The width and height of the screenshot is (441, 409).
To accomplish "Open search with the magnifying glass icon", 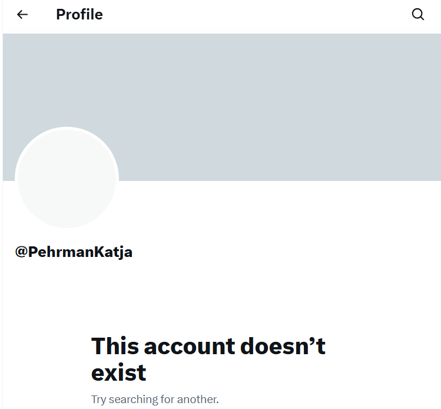I will 418,15.
